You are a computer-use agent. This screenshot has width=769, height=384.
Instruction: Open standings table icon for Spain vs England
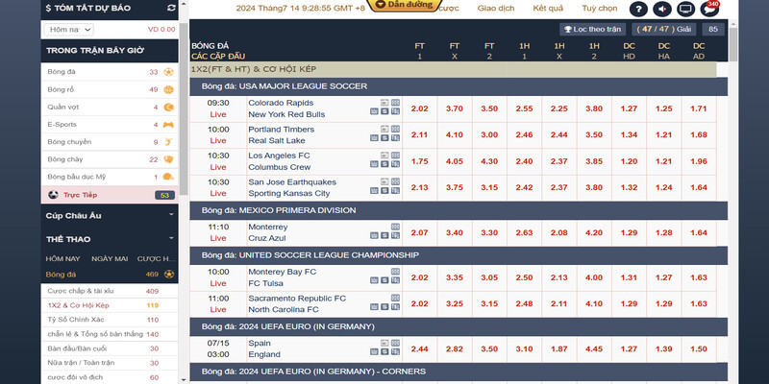pyautogui.click(x=395, y=351)
